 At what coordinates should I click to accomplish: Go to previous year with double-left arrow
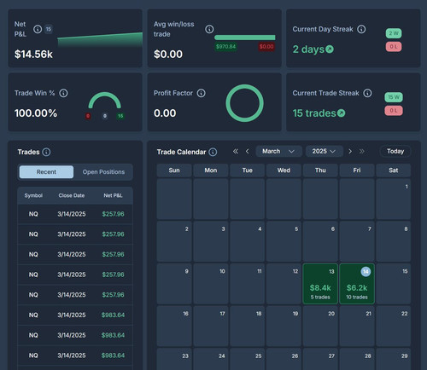click(236, 151)
